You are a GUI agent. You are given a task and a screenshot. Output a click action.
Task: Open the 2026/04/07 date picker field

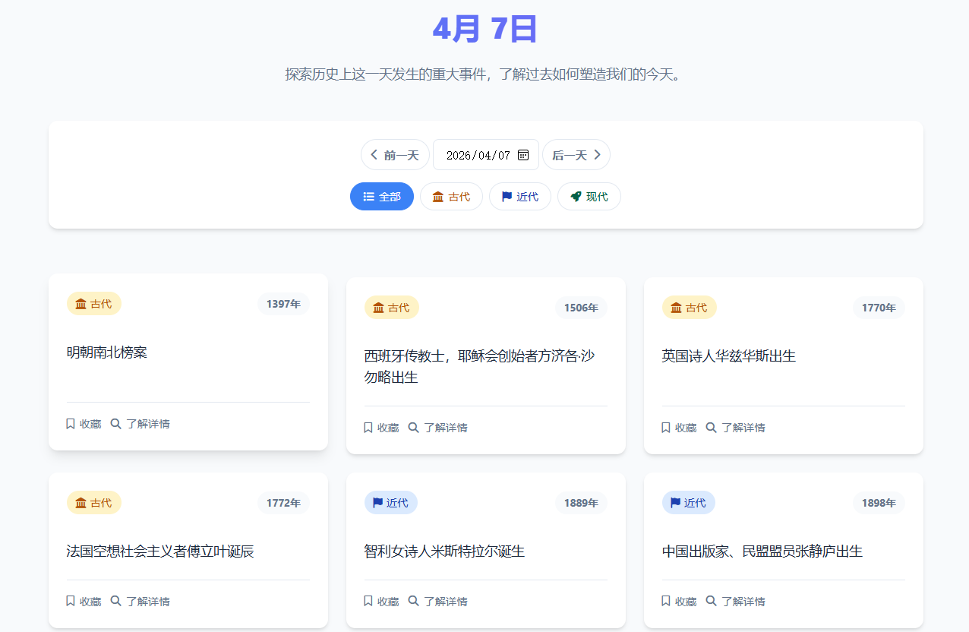[478, 155]
